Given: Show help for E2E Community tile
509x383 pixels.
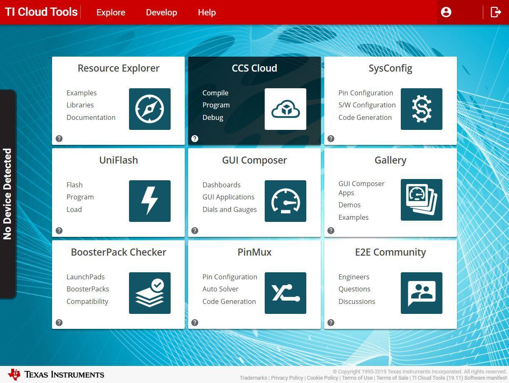Looking at the screenshot, I should point(331,323).
